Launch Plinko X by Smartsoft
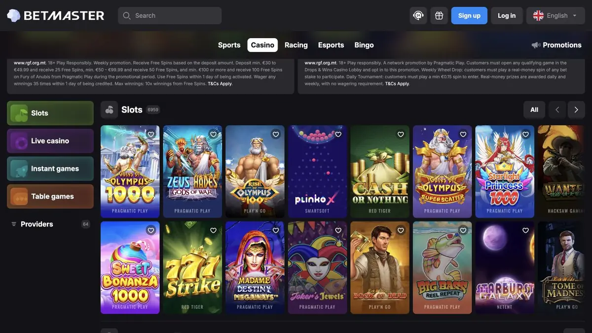Screen dimensions: 592x333 pyautogui.click(x=317, y=172)
